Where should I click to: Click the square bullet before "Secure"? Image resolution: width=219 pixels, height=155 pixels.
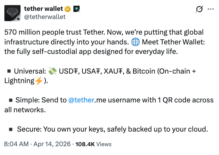tap(11, 130)
